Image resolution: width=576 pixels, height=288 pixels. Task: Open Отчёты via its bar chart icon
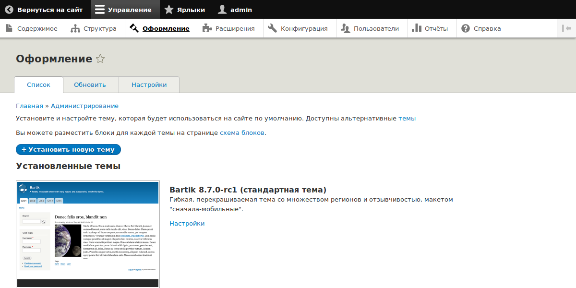click(x=416, y=28)
